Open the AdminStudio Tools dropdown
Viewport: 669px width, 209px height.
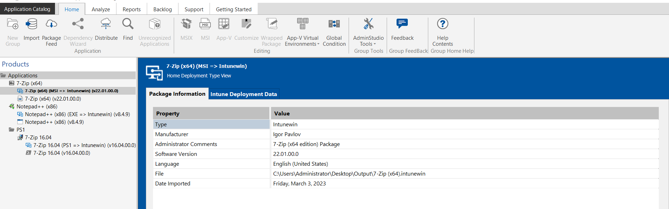(368, 41)
